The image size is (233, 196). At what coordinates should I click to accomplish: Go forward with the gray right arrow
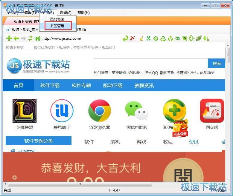click(23, 38)
